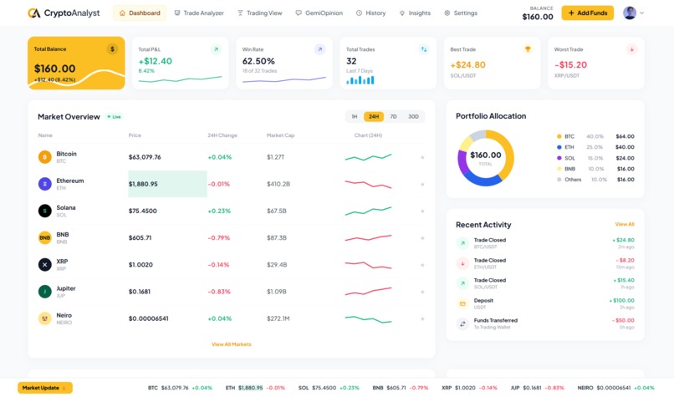Click the Others allocation $16.00 row
The height and width of the screenshot is (397, 674).
(595, 180)
